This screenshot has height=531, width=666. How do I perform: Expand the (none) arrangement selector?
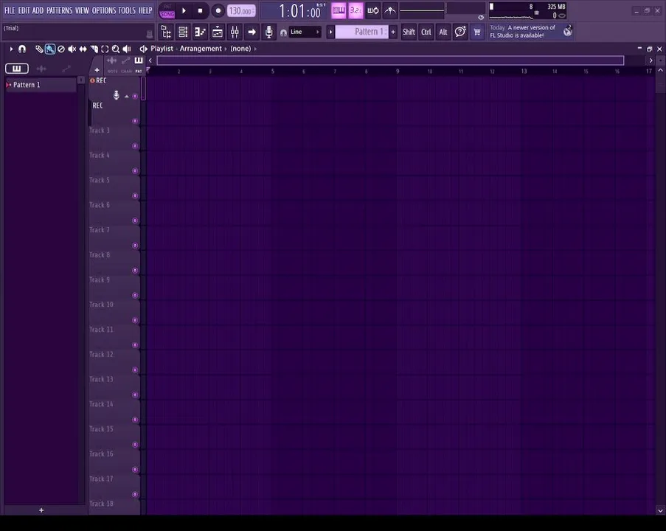[243, 49]
